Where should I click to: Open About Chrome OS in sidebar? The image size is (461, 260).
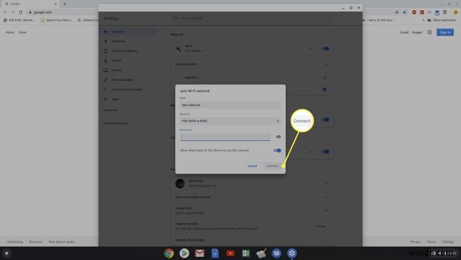point(115,124)
